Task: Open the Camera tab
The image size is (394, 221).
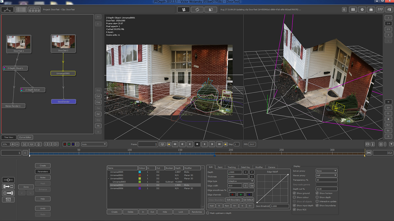Action: tap(272, 167)
